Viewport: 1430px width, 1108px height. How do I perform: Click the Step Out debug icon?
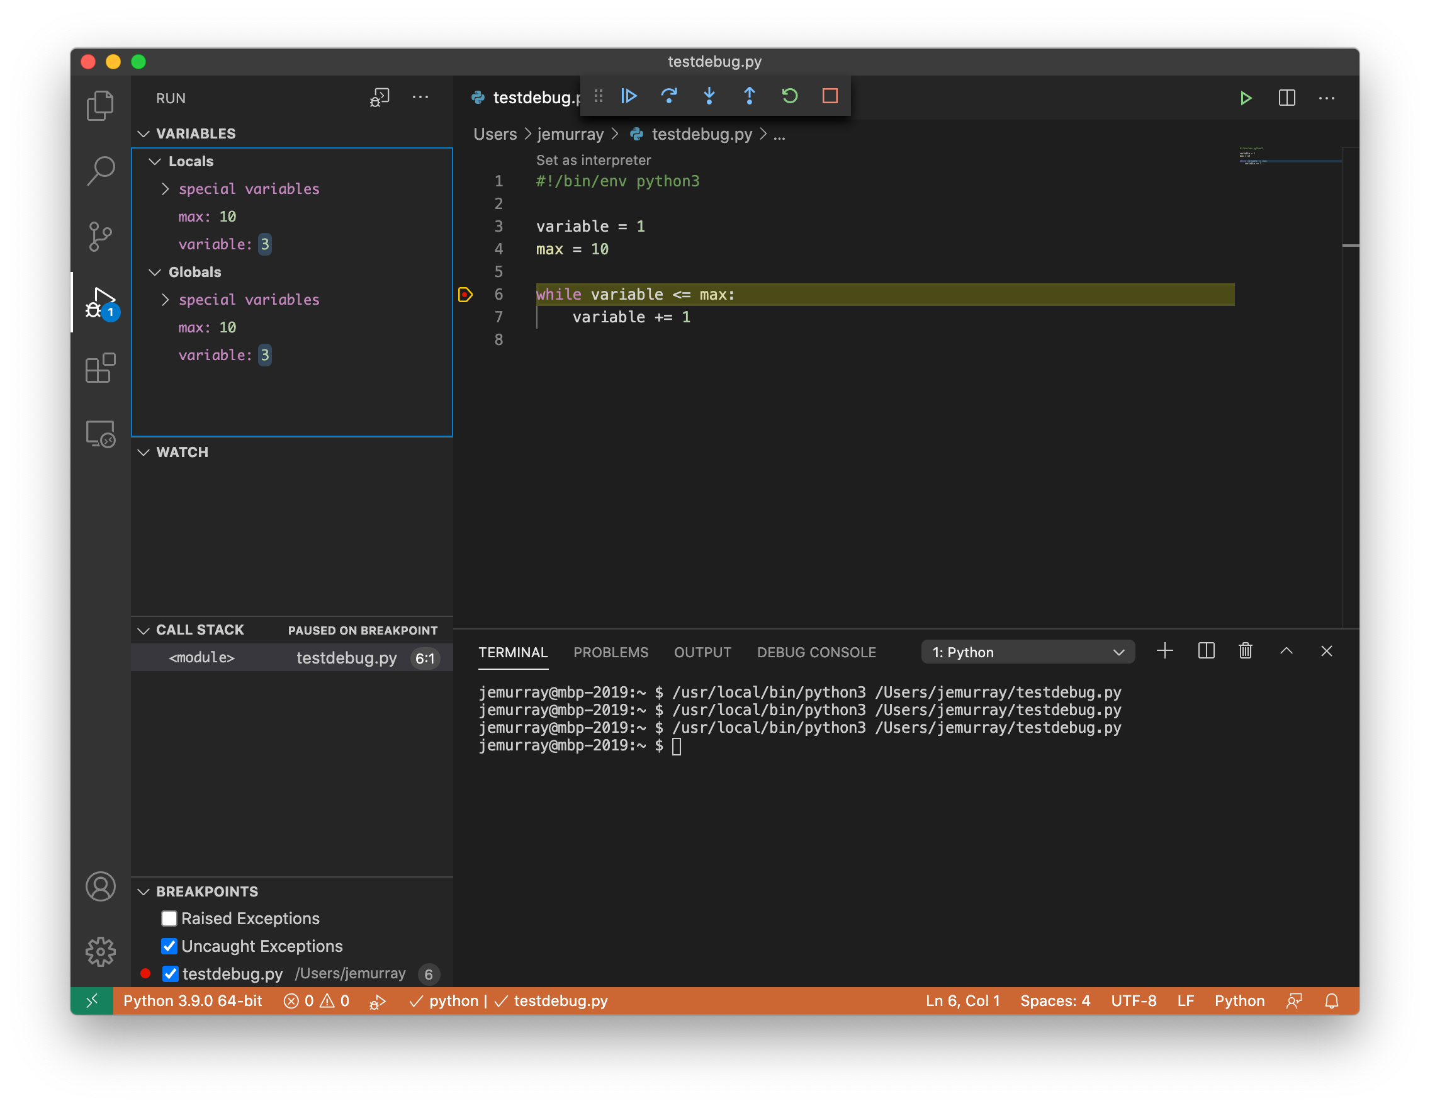click(x=748, y=98)
